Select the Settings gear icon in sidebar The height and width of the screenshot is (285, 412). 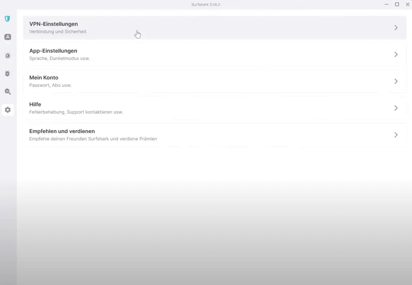[x=8, y=110]
